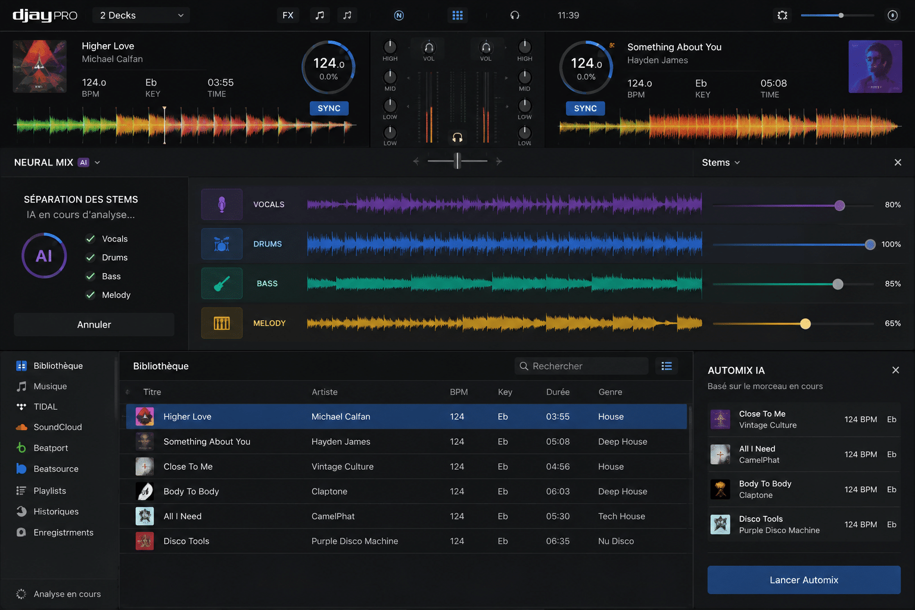The image size is (915, 610).
Task: Select Playlists in the sidebar
Action: pyautogui.click(x=49, y=491)
